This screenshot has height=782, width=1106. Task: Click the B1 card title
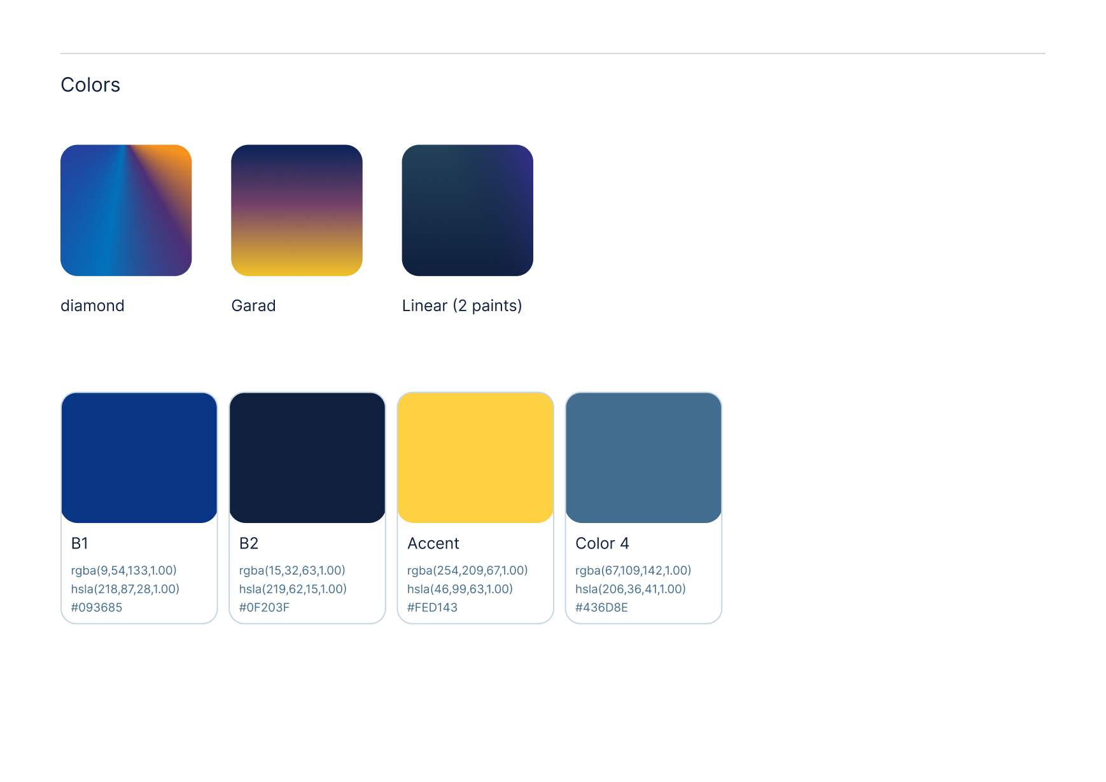[80, 543]
